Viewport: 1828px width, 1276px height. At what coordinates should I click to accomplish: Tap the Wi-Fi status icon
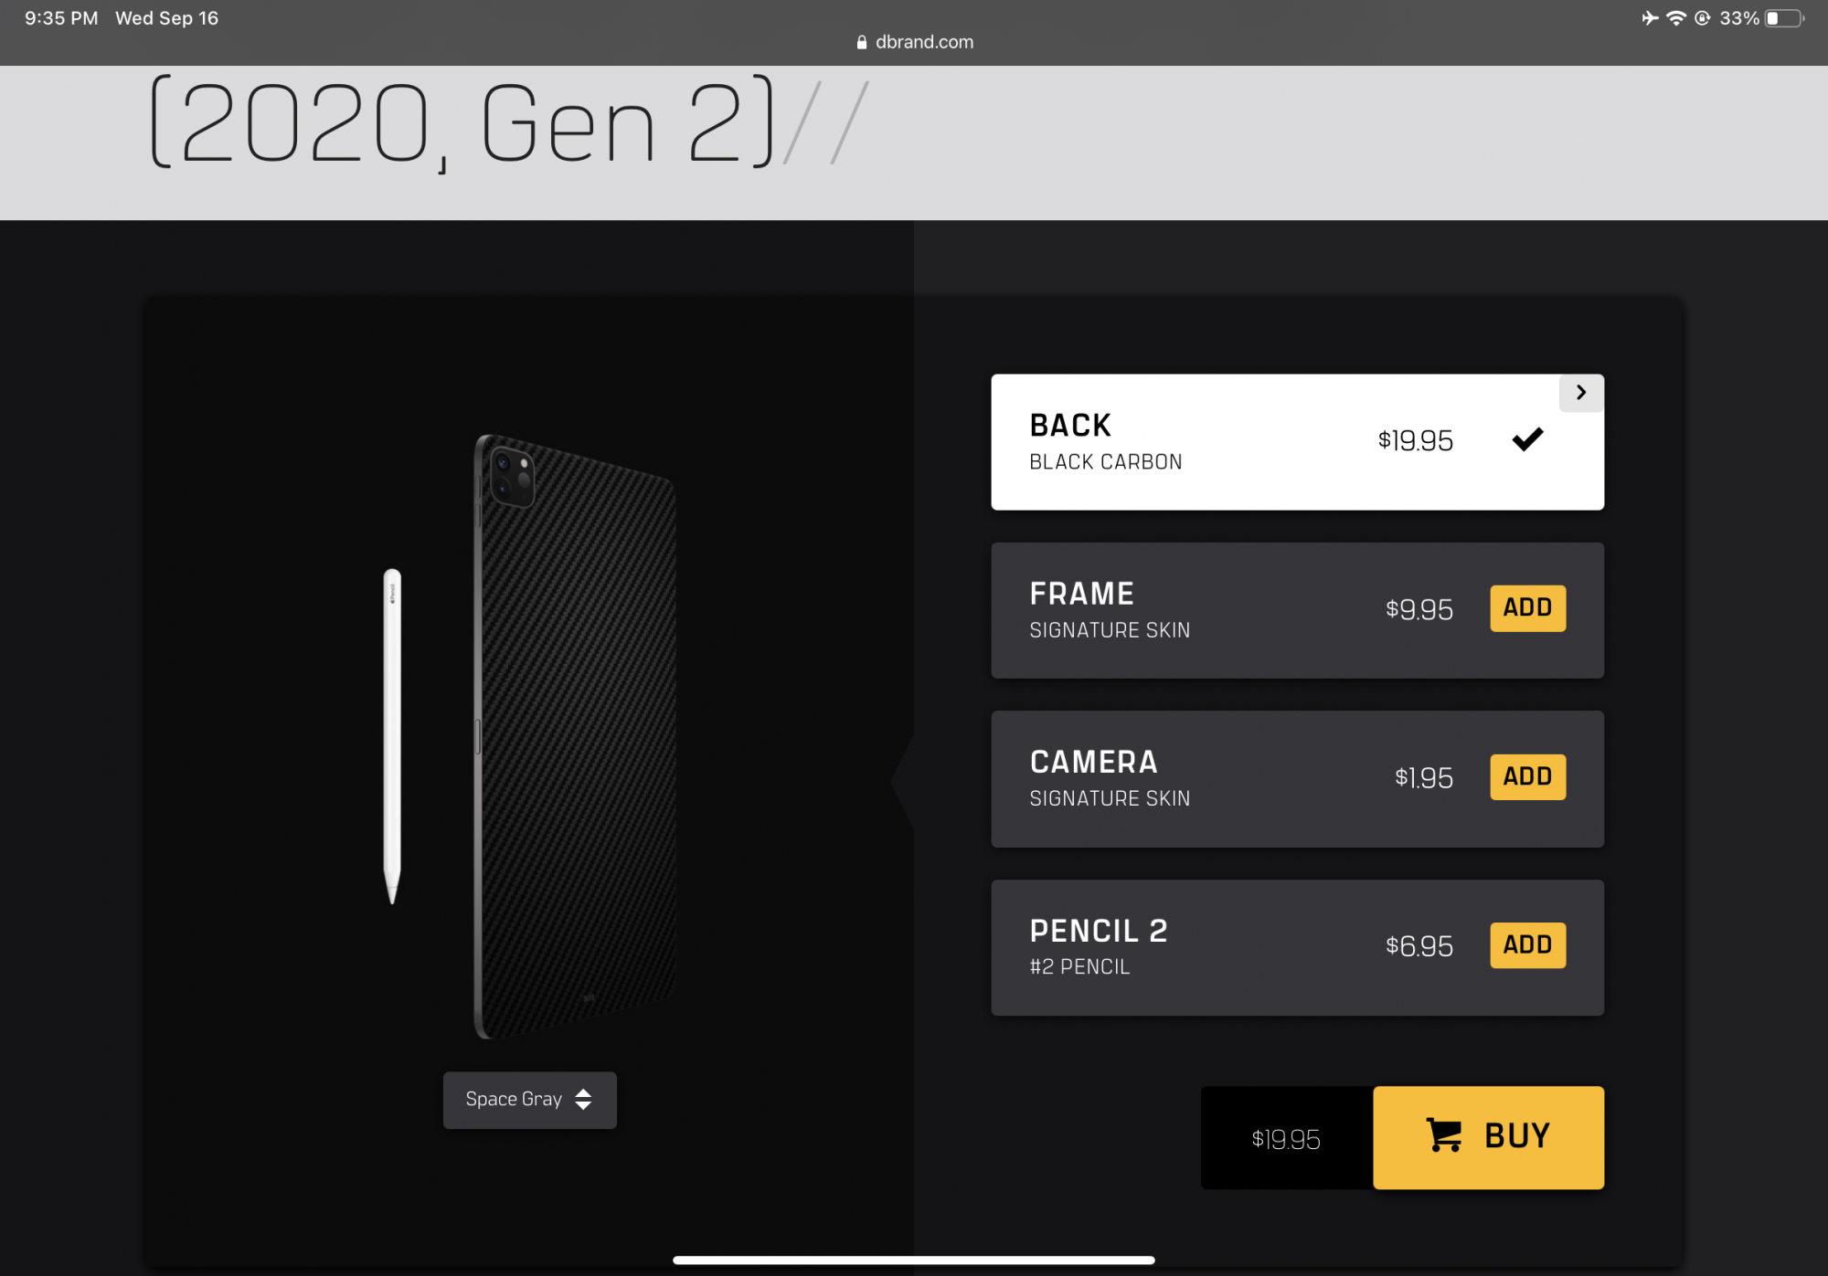tap(1675, 18)
